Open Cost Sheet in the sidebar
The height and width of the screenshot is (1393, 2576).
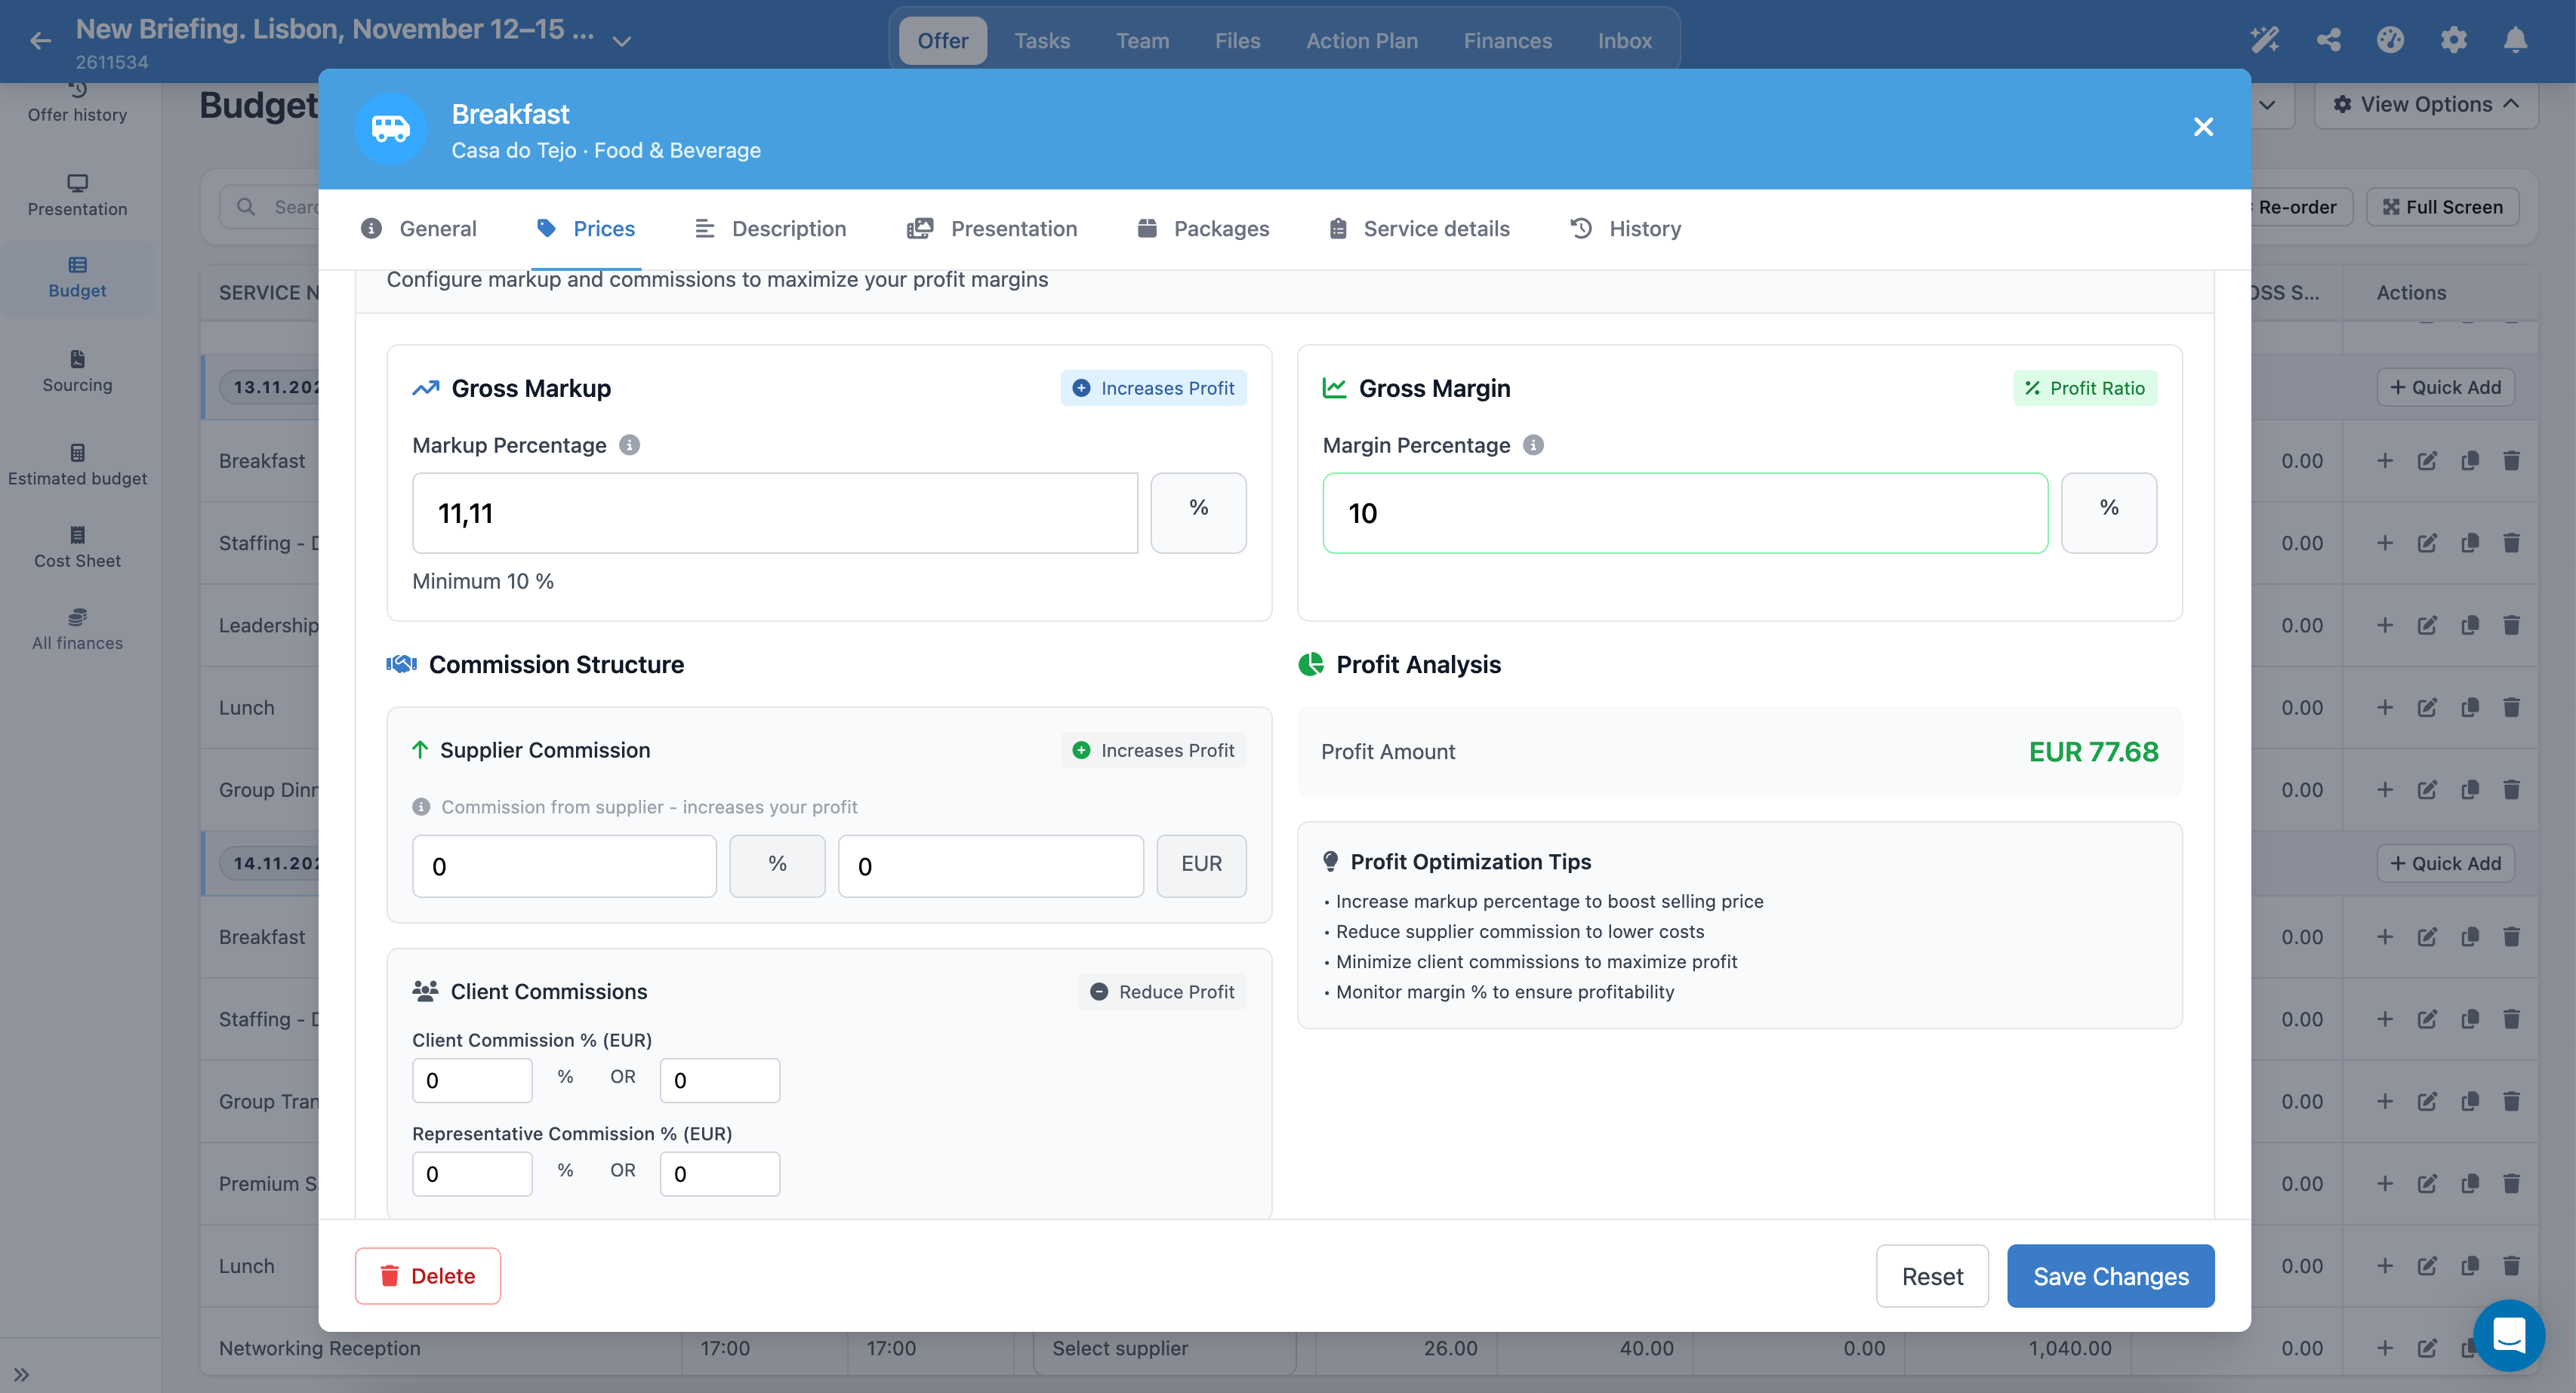point(77,546)
